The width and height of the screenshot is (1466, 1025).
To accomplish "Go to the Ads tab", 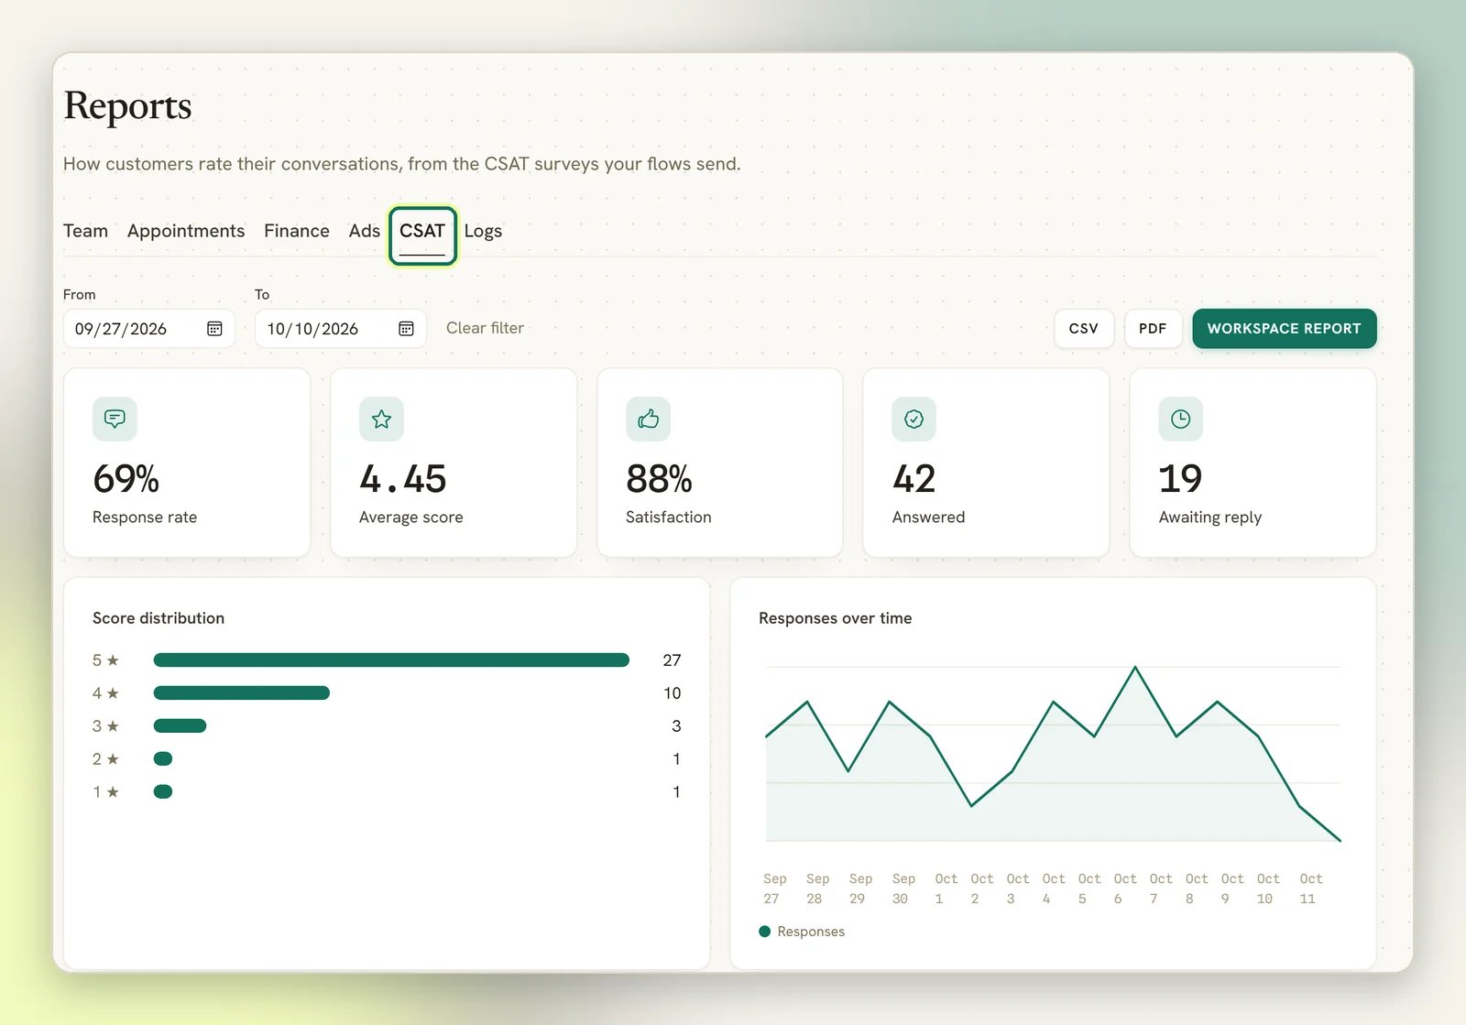I will [364, 231].
